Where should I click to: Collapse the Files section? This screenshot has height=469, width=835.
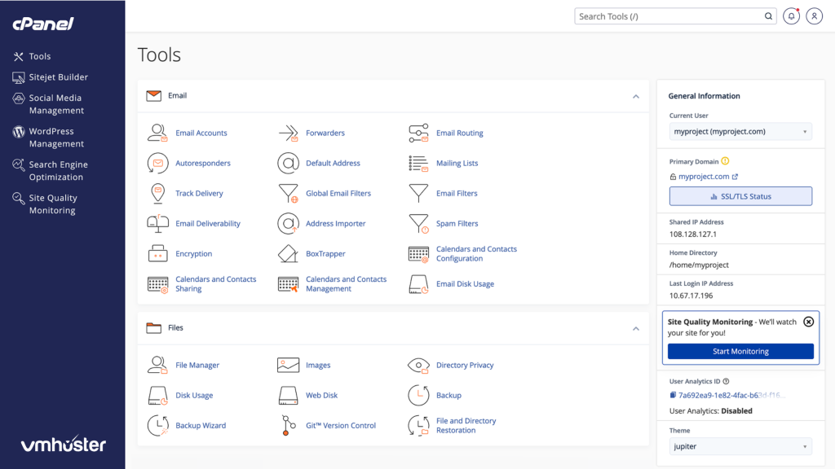(637, 328)
